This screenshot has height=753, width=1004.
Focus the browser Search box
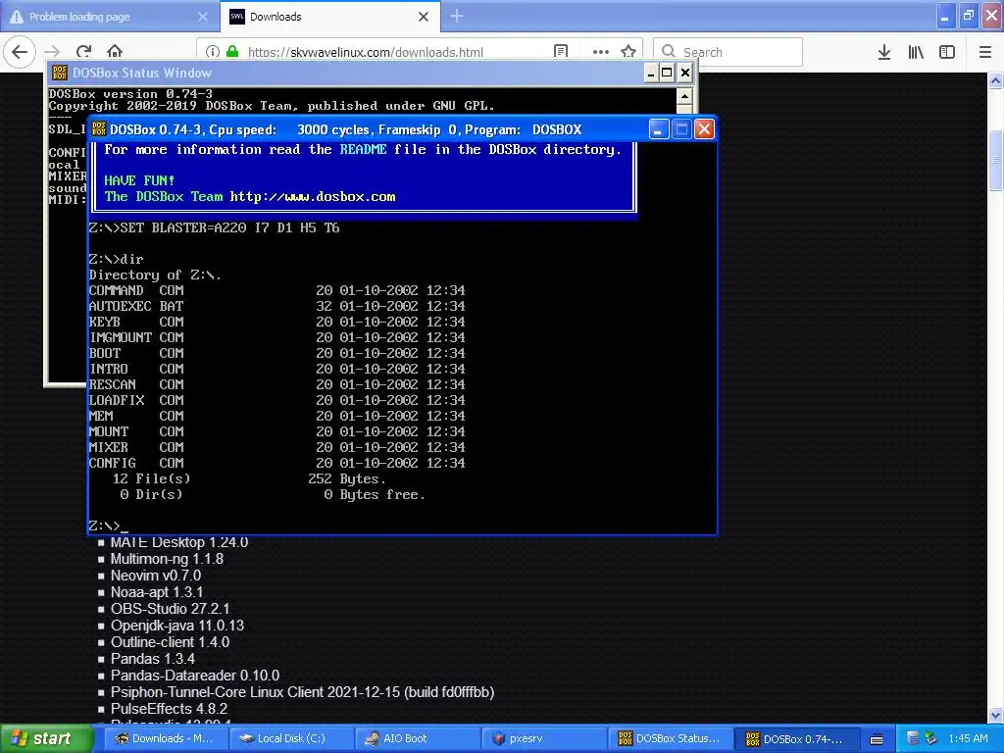(728, 52)
